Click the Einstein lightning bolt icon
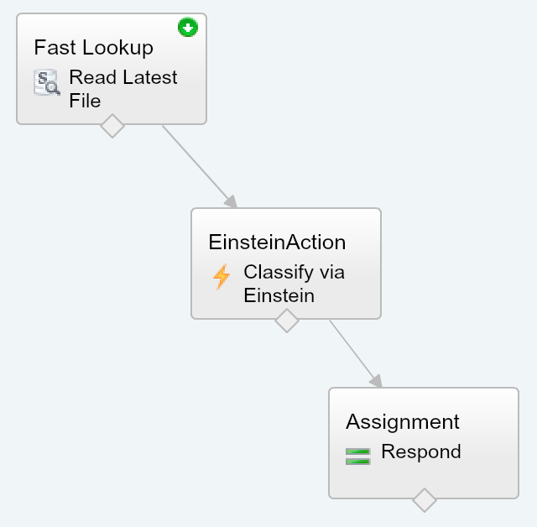This screenshot has width=537, height=527. [222, 277]
